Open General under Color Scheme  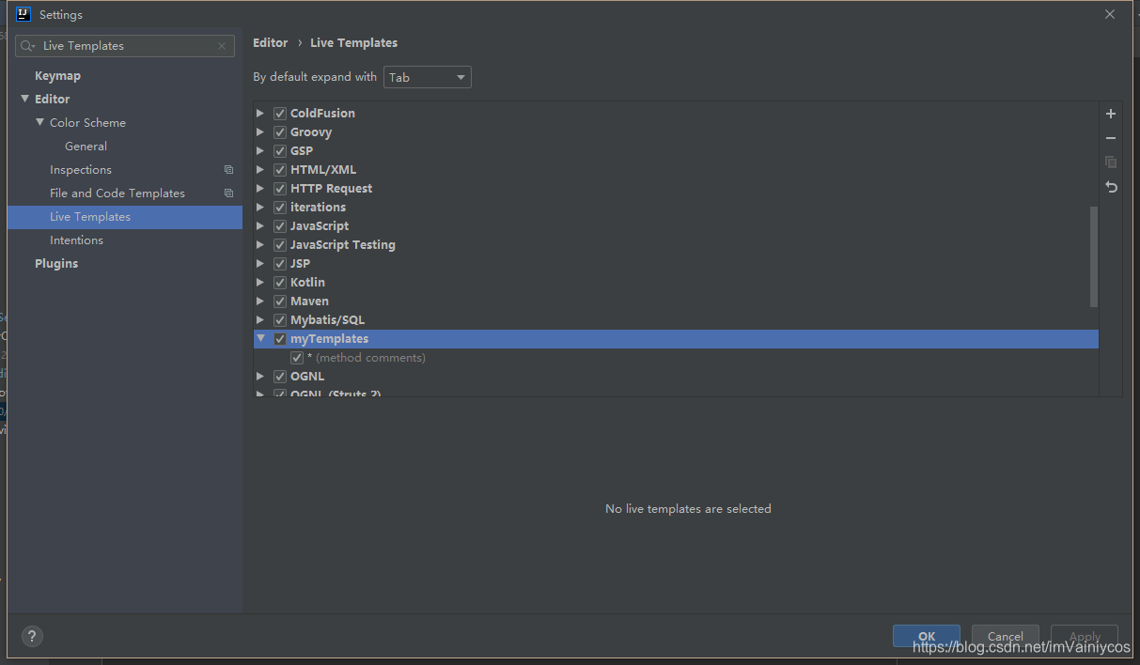pyautogui.click(x=86, y=147)
